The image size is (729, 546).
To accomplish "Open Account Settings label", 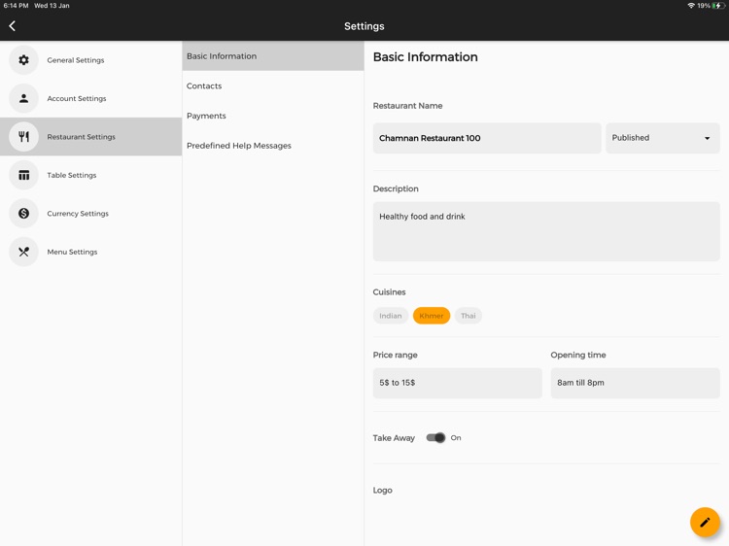I will [77, 98].
